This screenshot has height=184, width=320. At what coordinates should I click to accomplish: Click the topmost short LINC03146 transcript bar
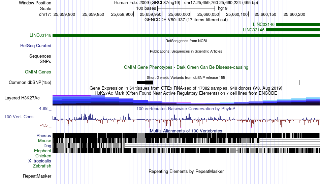(298, 25)
